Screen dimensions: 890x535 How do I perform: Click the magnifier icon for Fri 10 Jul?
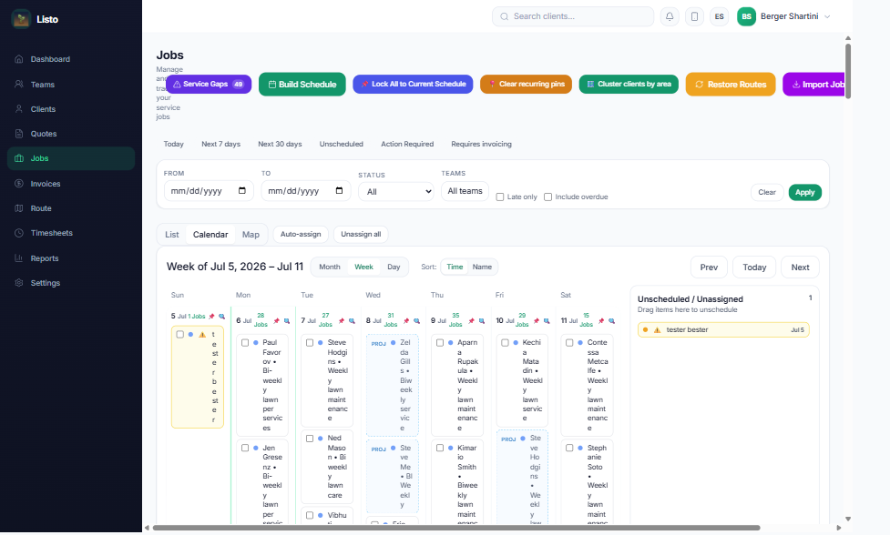click(547, 321)
